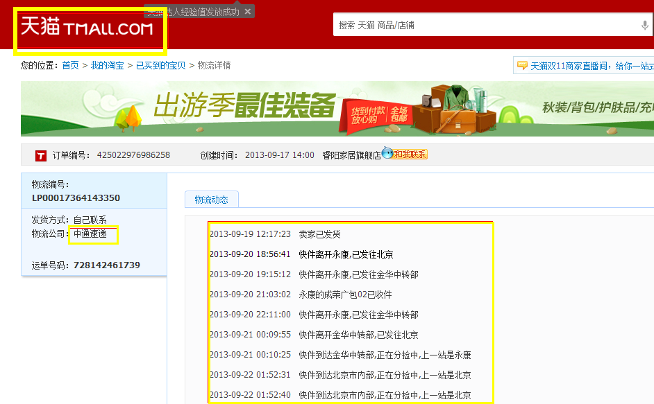The width and height of the screenshot is (654, 404).
Task: Click the 天猫 TMALL.COM logo
Action: click(87, 26)
